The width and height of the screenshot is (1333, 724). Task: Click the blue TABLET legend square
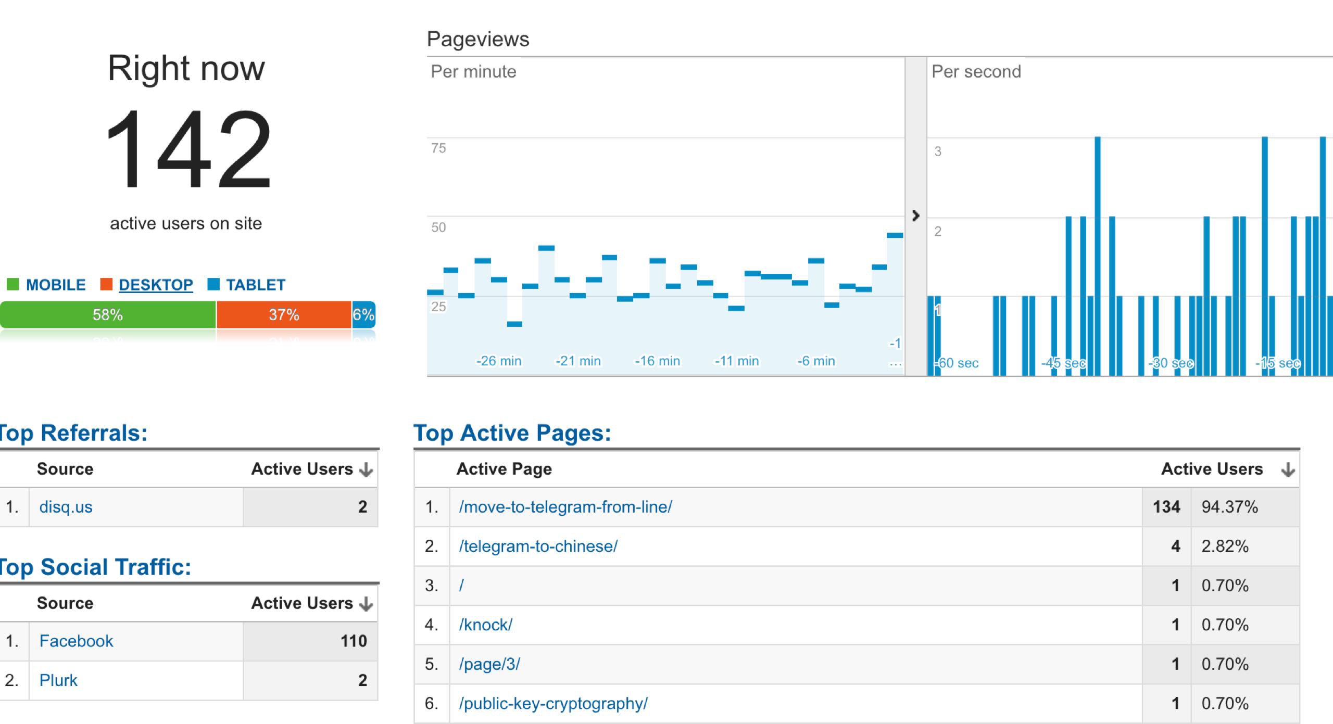[213, 284]
